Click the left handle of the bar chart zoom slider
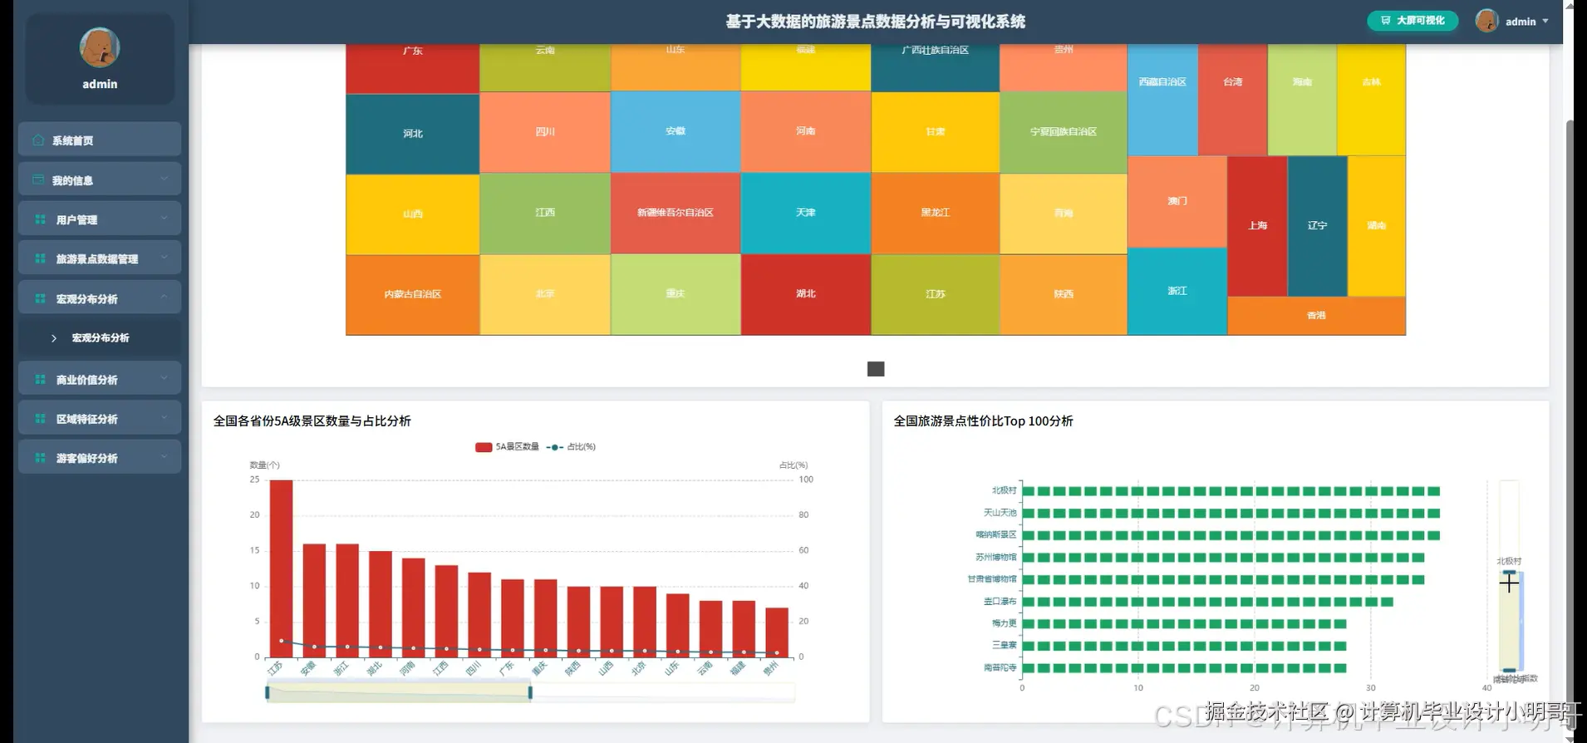This screenshot has width=1587, height=743. coord(268,692)
